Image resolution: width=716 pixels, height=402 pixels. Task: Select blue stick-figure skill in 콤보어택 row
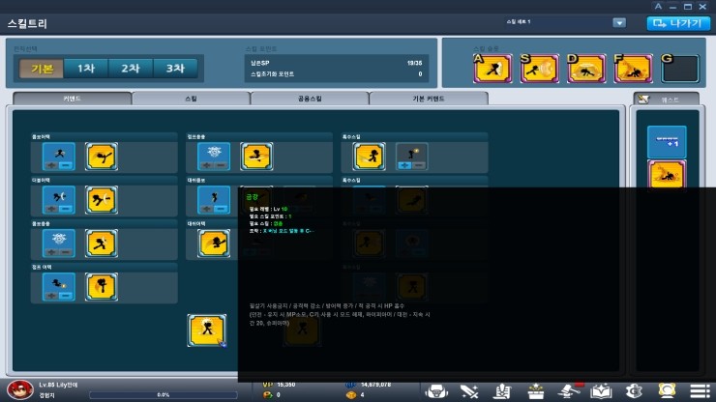pos(58,157)
